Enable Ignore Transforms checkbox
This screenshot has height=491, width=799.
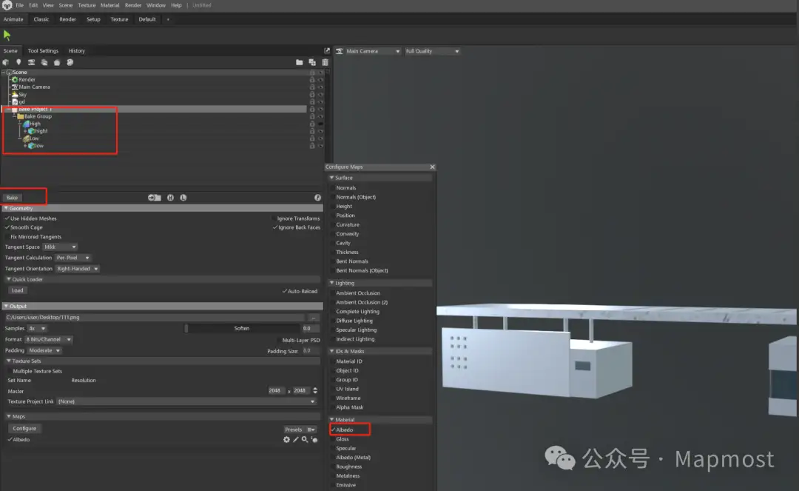click(274, 218)
